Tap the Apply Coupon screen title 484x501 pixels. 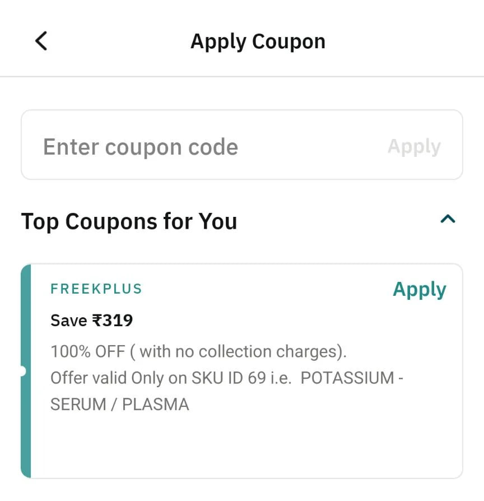(258, 41)
